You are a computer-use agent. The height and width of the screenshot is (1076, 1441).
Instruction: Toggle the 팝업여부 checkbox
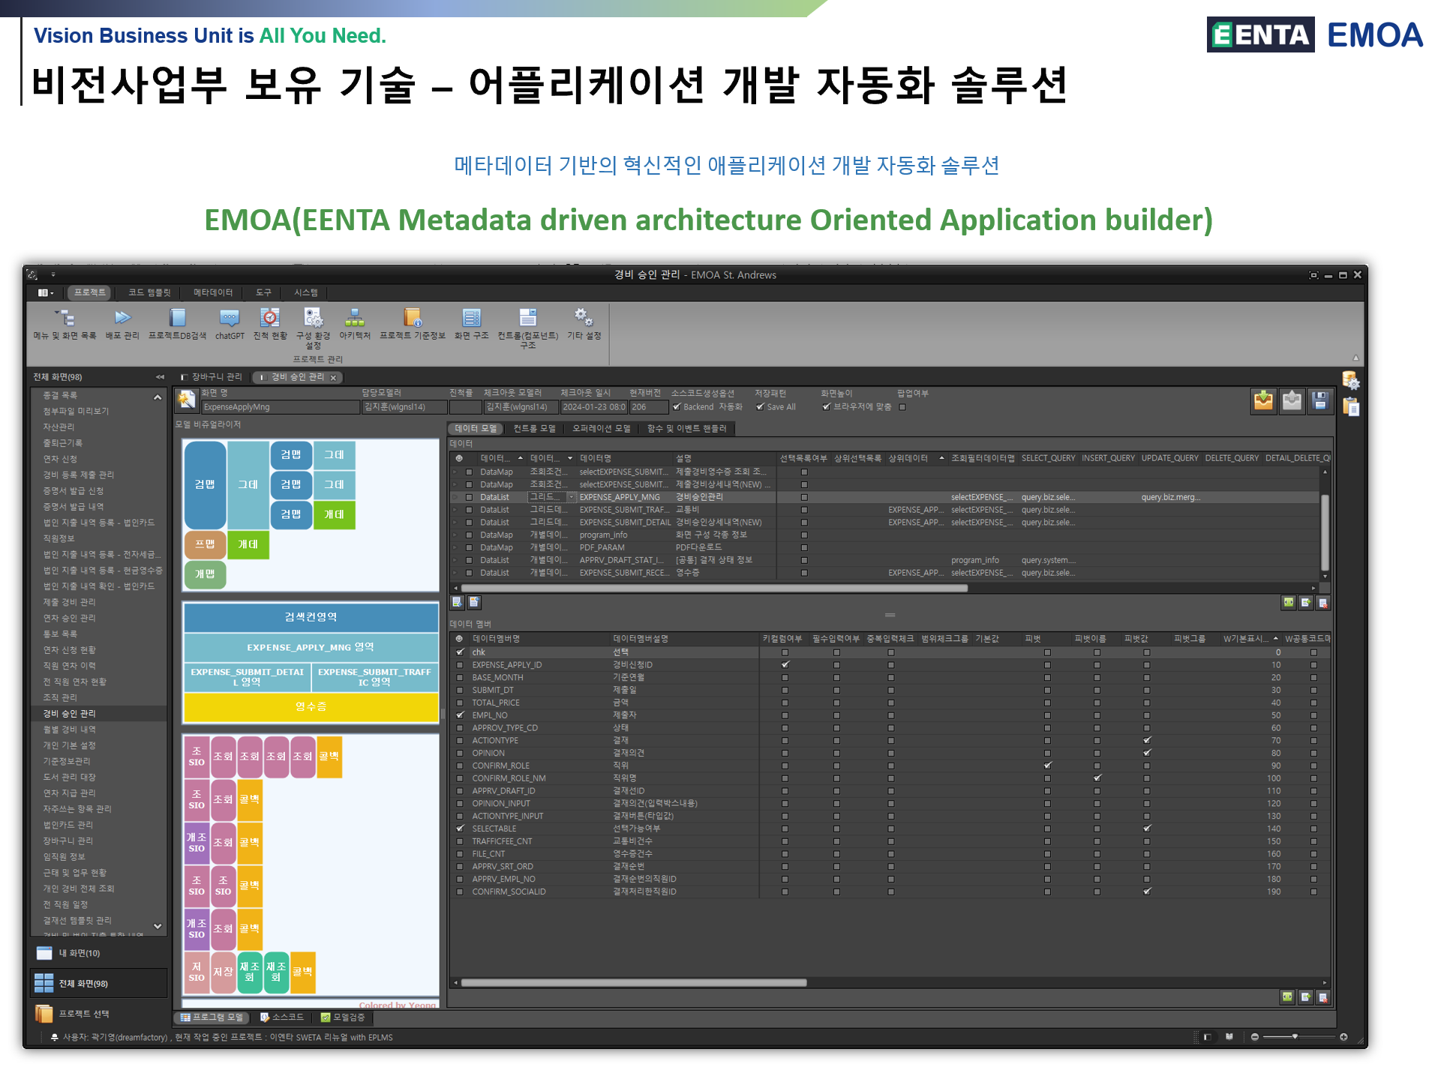pos(902,407)
